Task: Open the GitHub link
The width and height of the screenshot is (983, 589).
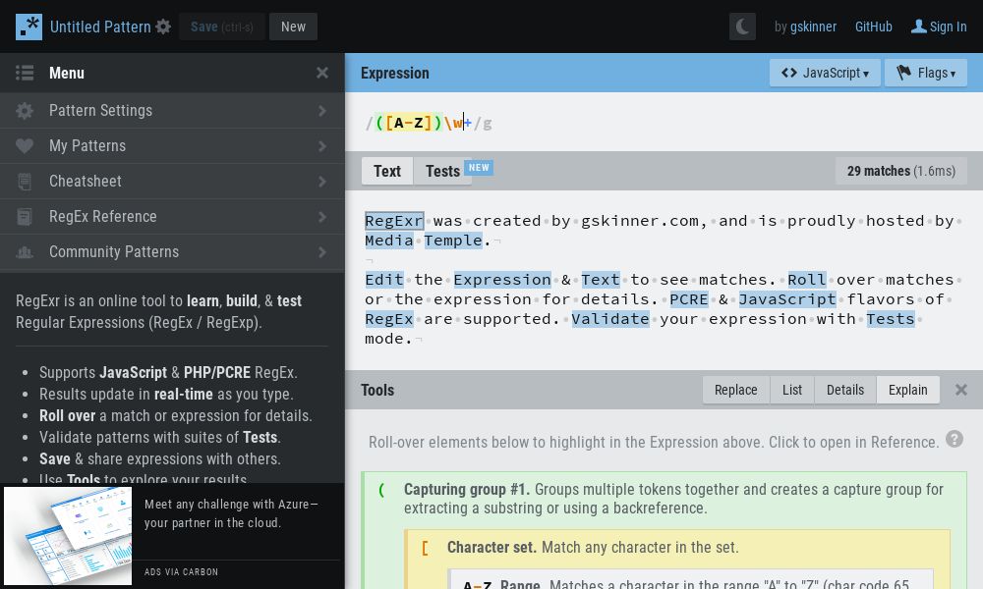Action: pos(873,27)
